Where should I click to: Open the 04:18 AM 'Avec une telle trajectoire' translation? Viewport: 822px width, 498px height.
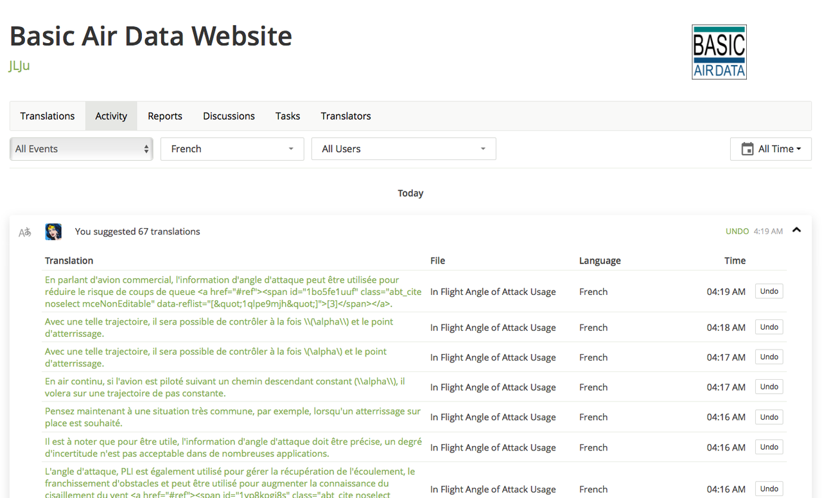pos(219,328)
